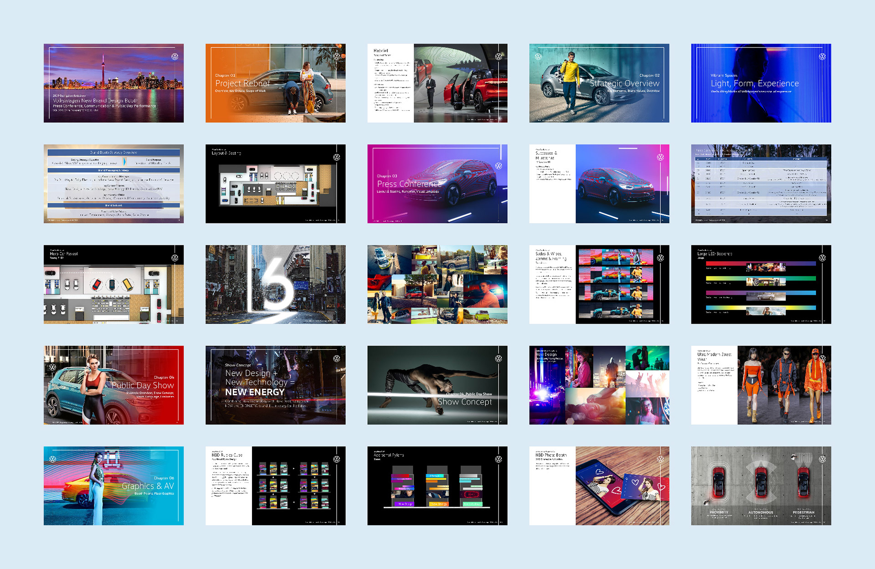Open the 'Light, Form, Experience' blue slide
The width and height of the screenshot is (875, 569).
click(x=761, y=83)
